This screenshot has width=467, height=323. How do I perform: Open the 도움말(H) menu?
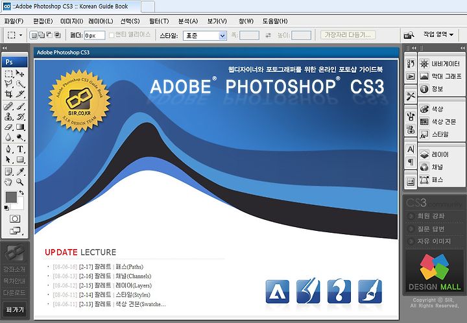(x=275, y=21)
